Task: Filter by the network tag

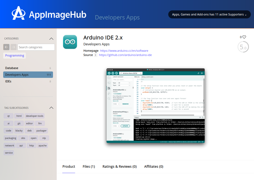Action: [10, 146]
